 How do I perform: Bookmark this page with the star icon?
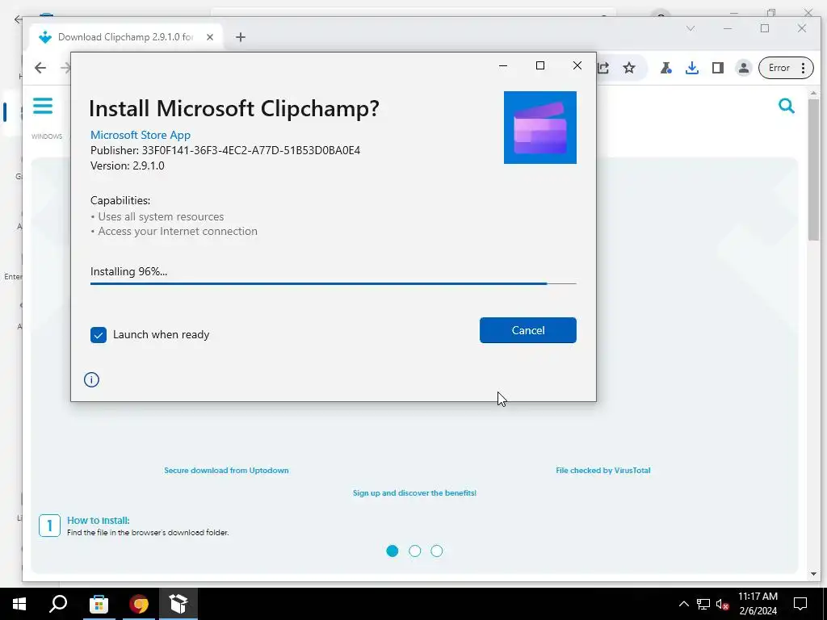tap(628, 68)
